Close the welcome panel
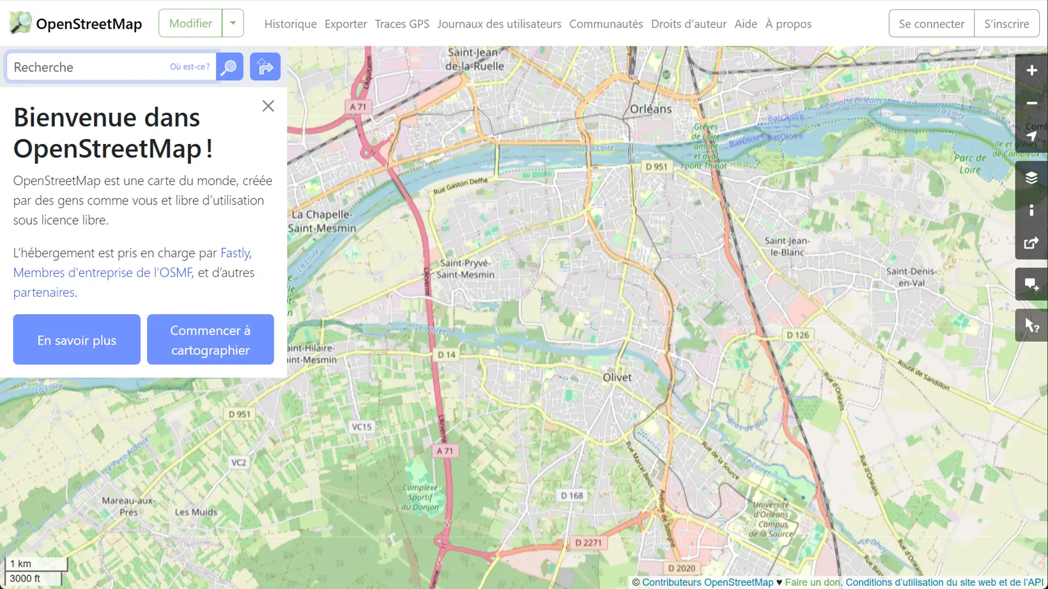This screenshot has height=589, width=1048. pos(268,106)
